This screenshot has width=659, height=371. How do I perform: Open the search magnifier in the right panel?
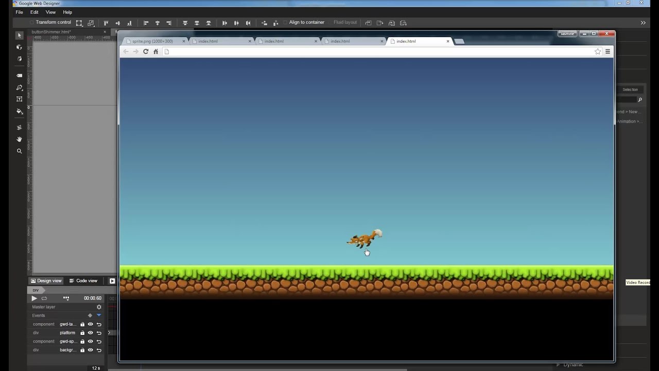(x=640, y=100)
